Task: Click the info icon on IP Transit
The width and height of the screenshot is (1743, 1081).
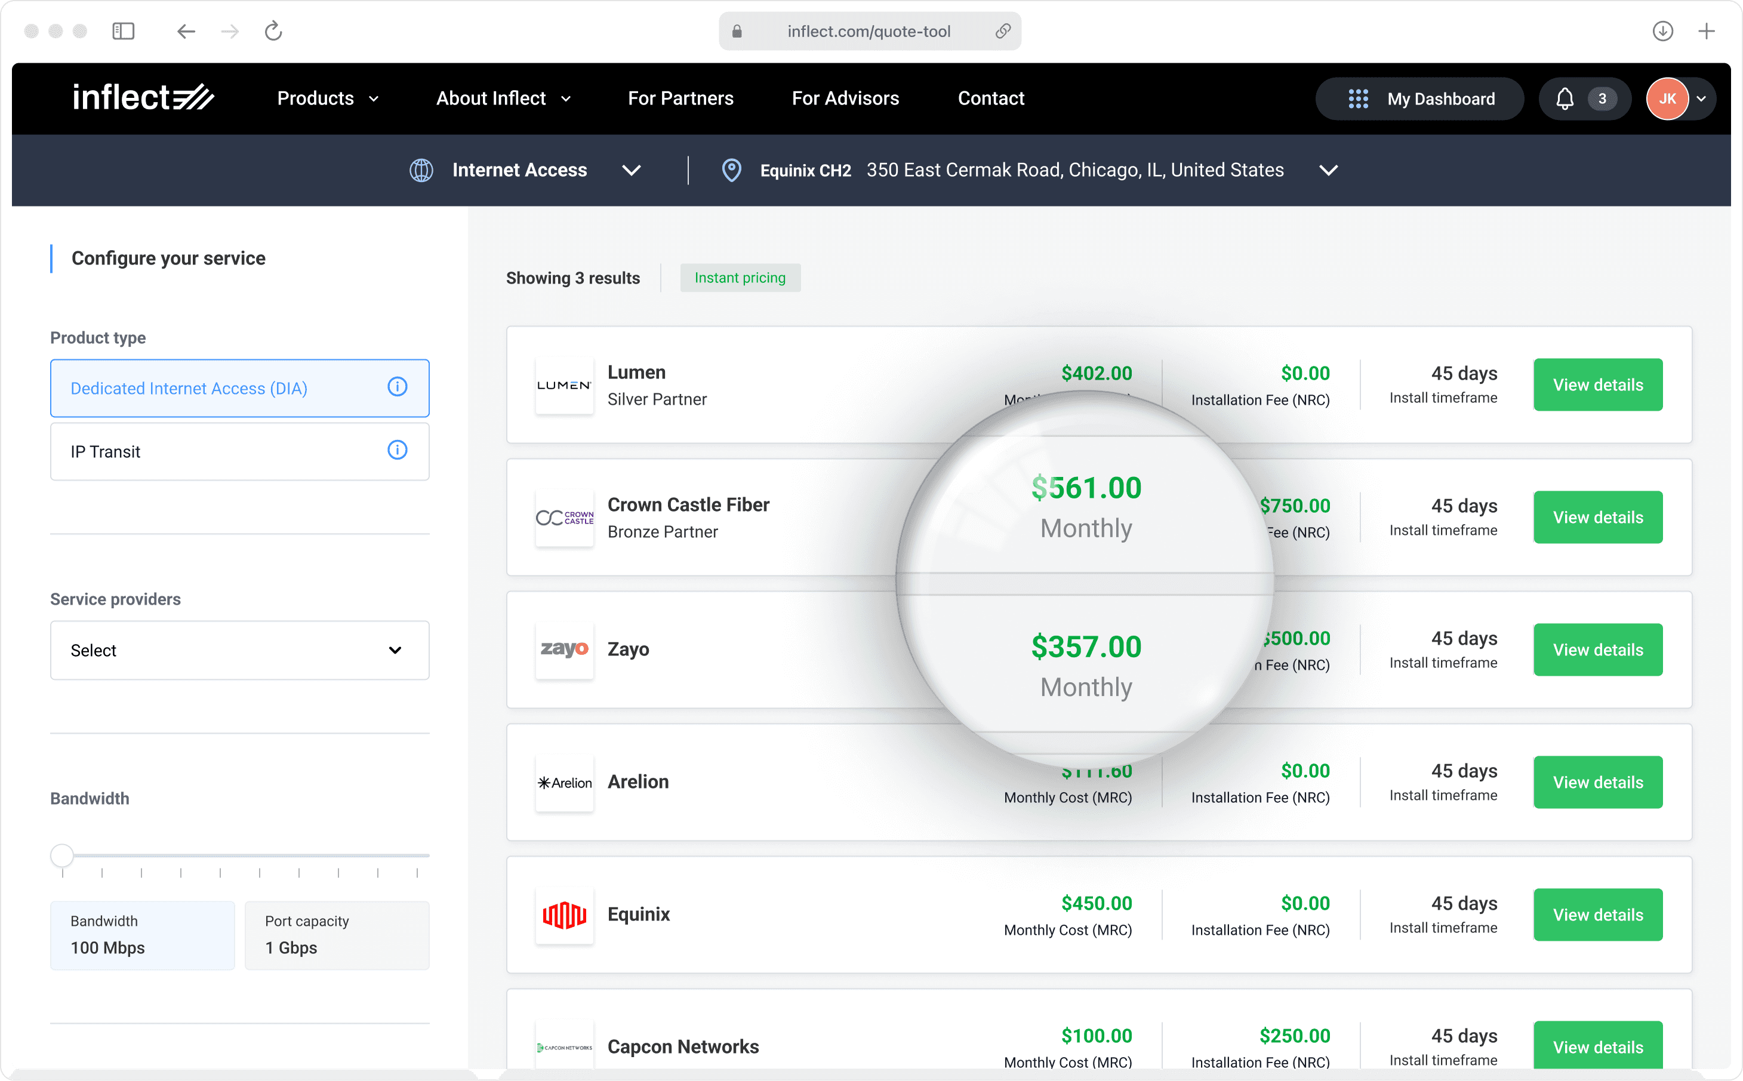Action: (x=398, y=449)
